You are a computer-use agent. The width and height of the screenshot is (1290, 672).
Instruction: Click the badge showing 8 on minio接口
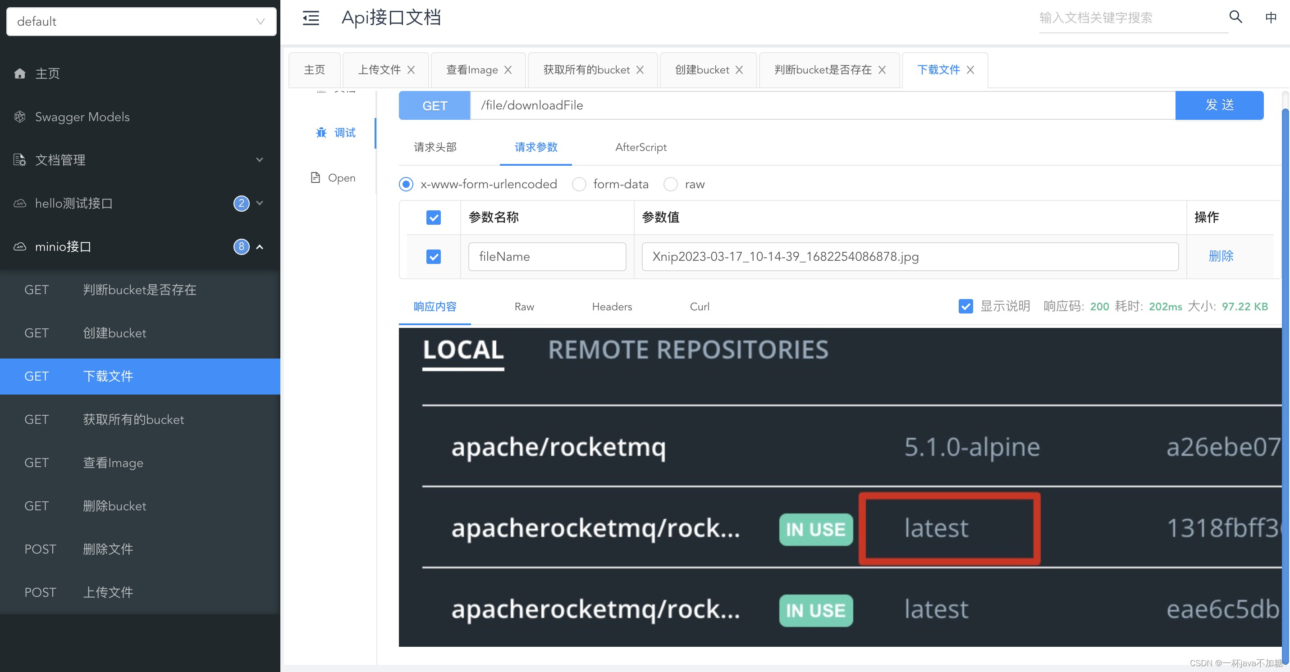pos(242,246)
